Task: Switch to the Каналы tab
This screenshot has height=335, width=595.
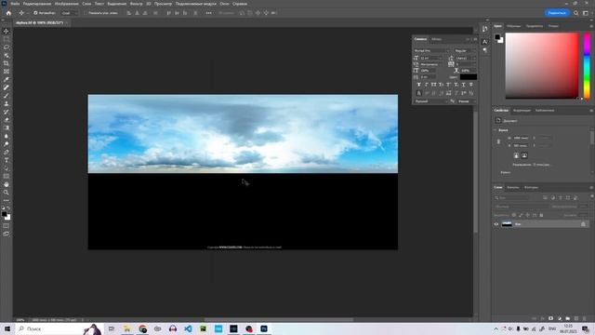Action: pos(513,188)
